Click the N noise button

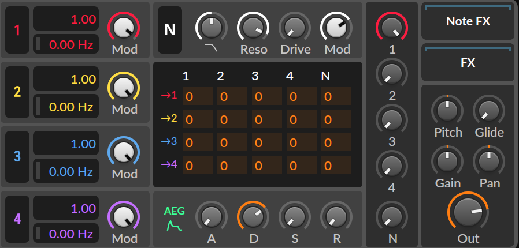170,30
